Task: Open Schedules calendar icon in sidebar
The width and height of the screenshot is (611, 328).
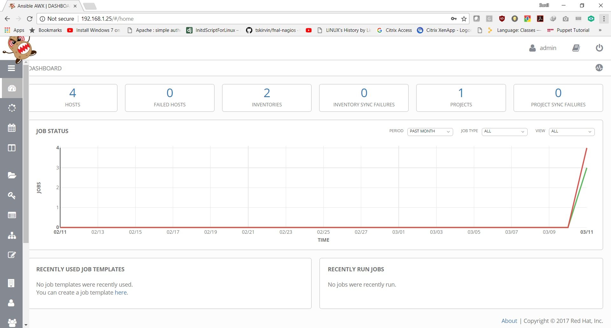Action: point(12,128)
